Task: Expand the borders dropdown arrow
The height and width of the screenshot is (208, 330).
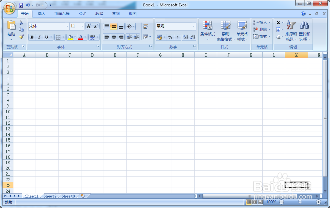Action: 63,37
